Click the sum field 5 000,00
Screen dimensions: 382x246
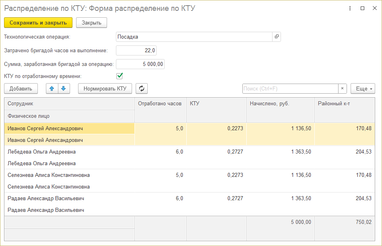point(140,64)
